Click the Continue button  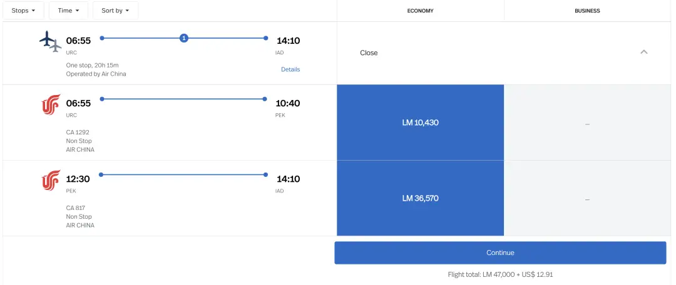[500, 252]
